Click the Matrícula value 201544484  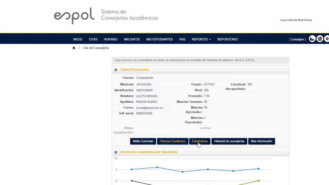point(144,85)
